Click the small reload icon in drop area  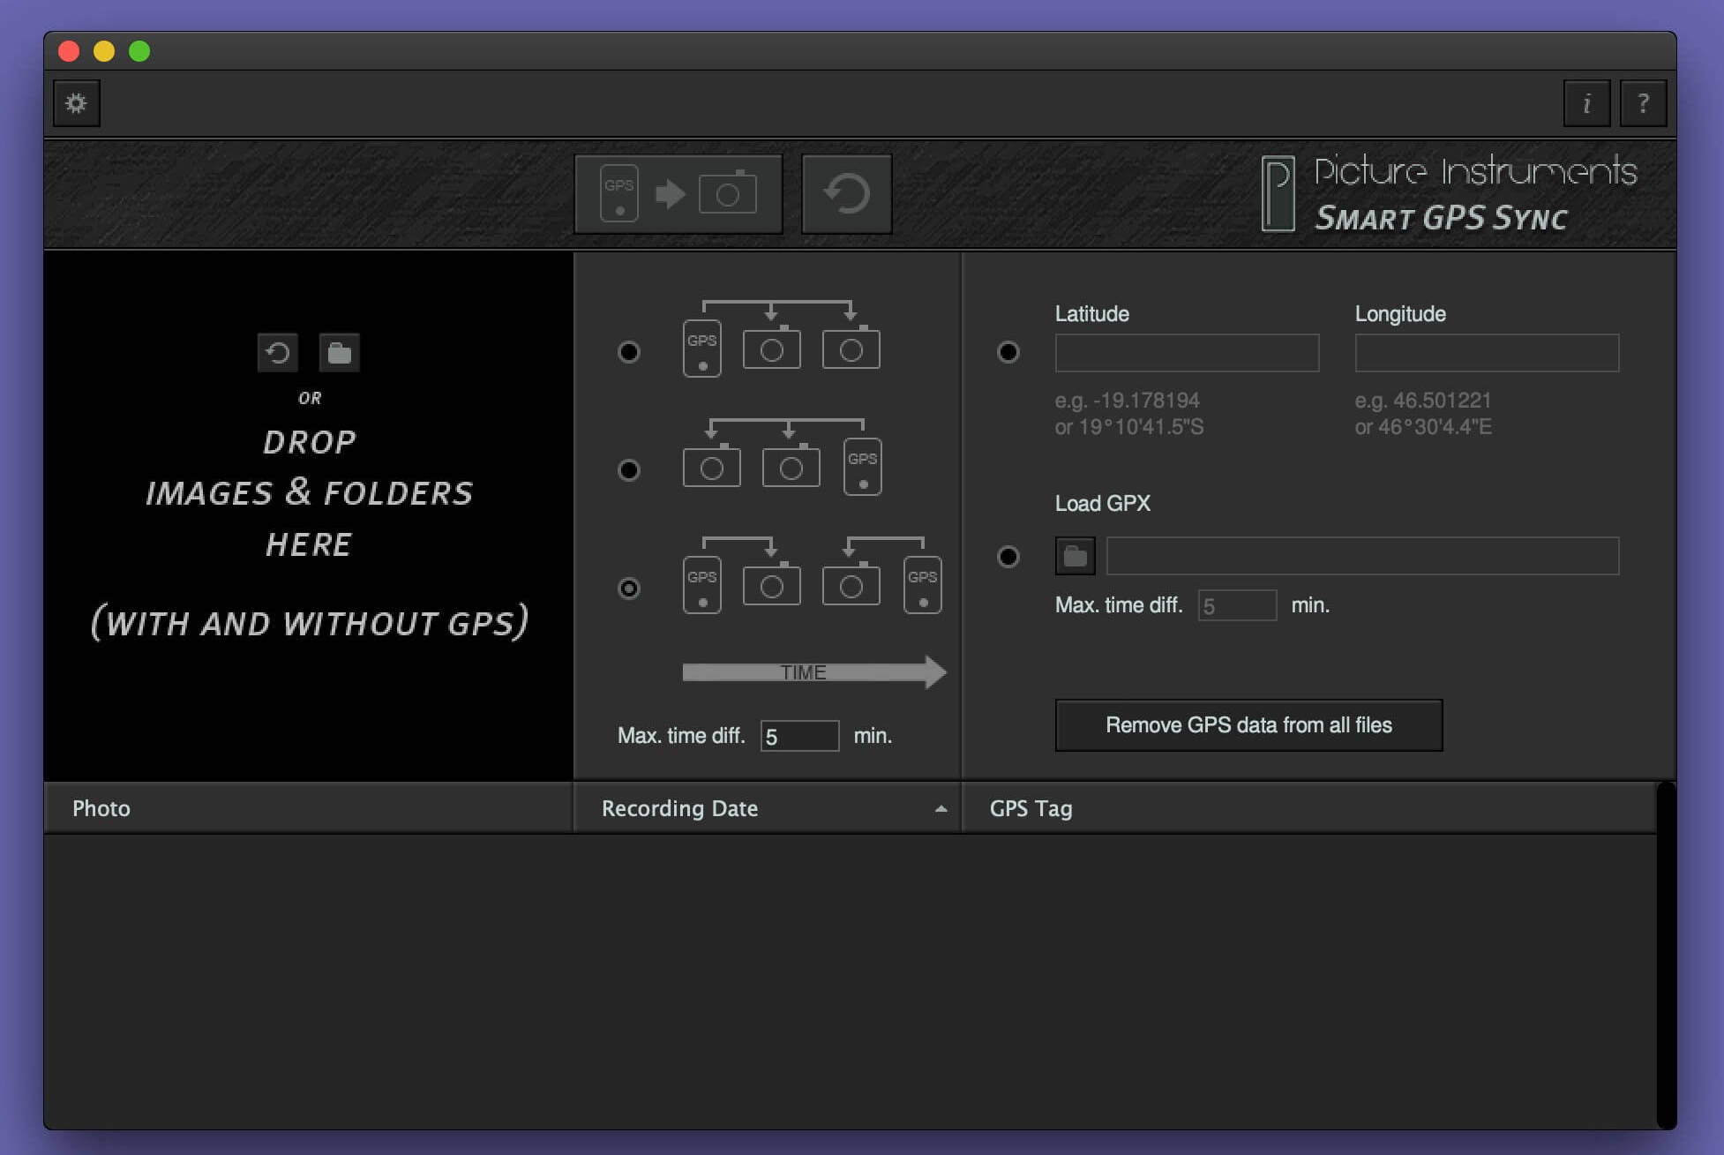pos(278,353)
